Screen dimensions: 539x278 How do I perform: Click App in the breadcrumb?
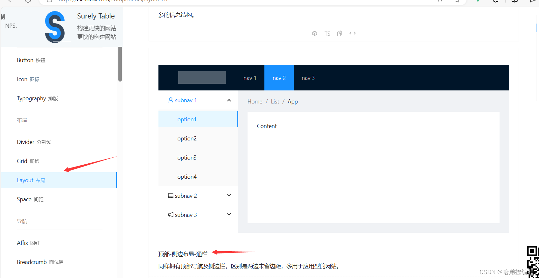pyautogui.click(x=293, y=102)
